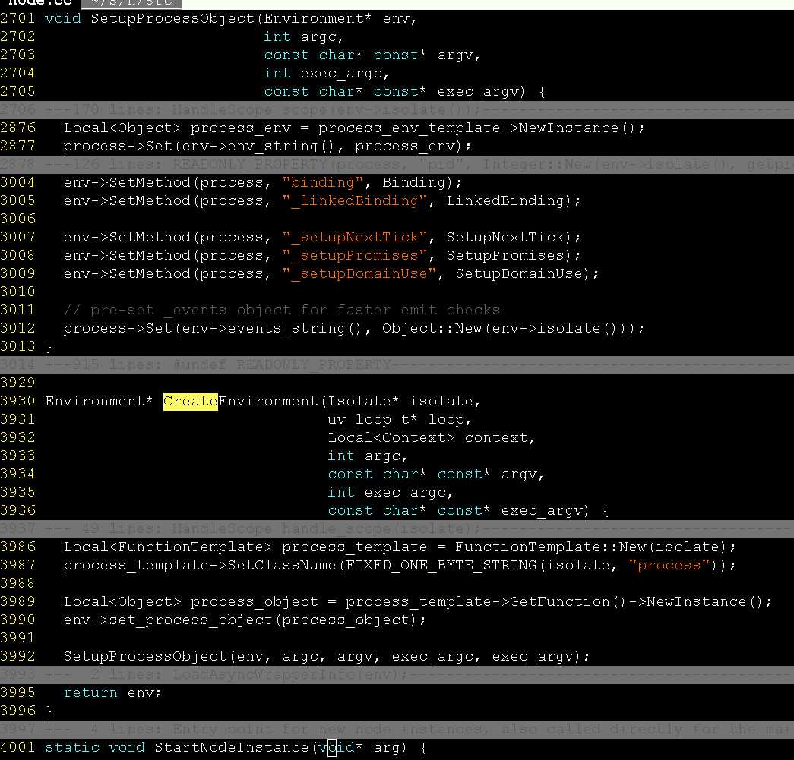Click 'SetupPromises);' argument on line 3008
The image size is (794, 760).
point(514,256)
